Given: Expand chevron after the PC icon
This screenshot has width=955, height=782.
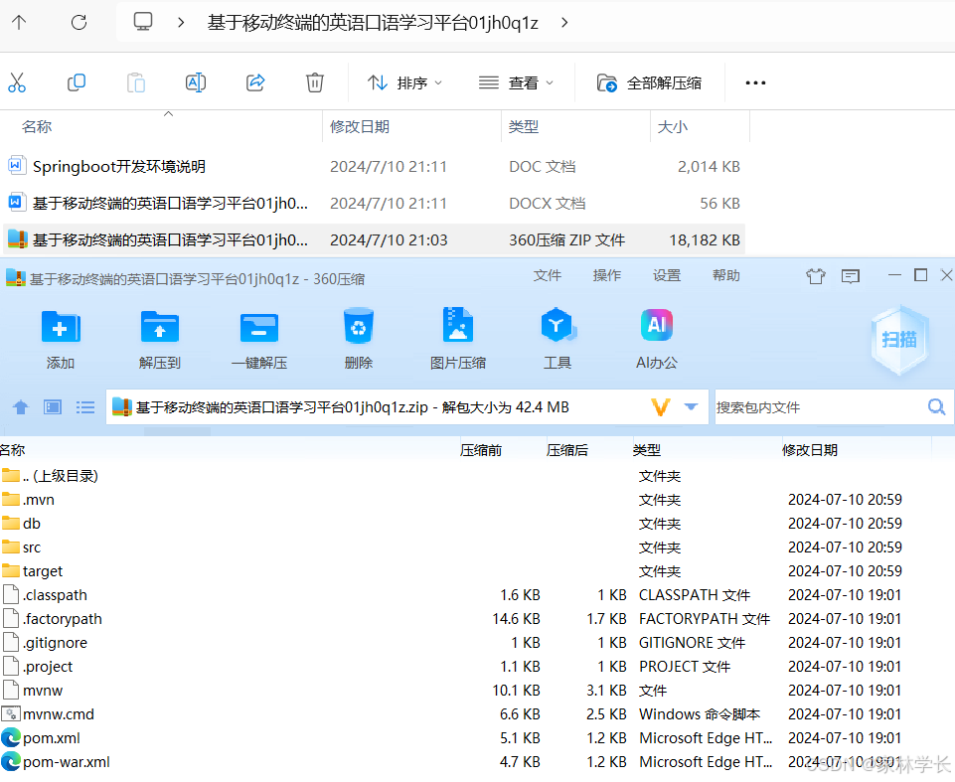Looking at the screenshot, I should coord(181,23).
